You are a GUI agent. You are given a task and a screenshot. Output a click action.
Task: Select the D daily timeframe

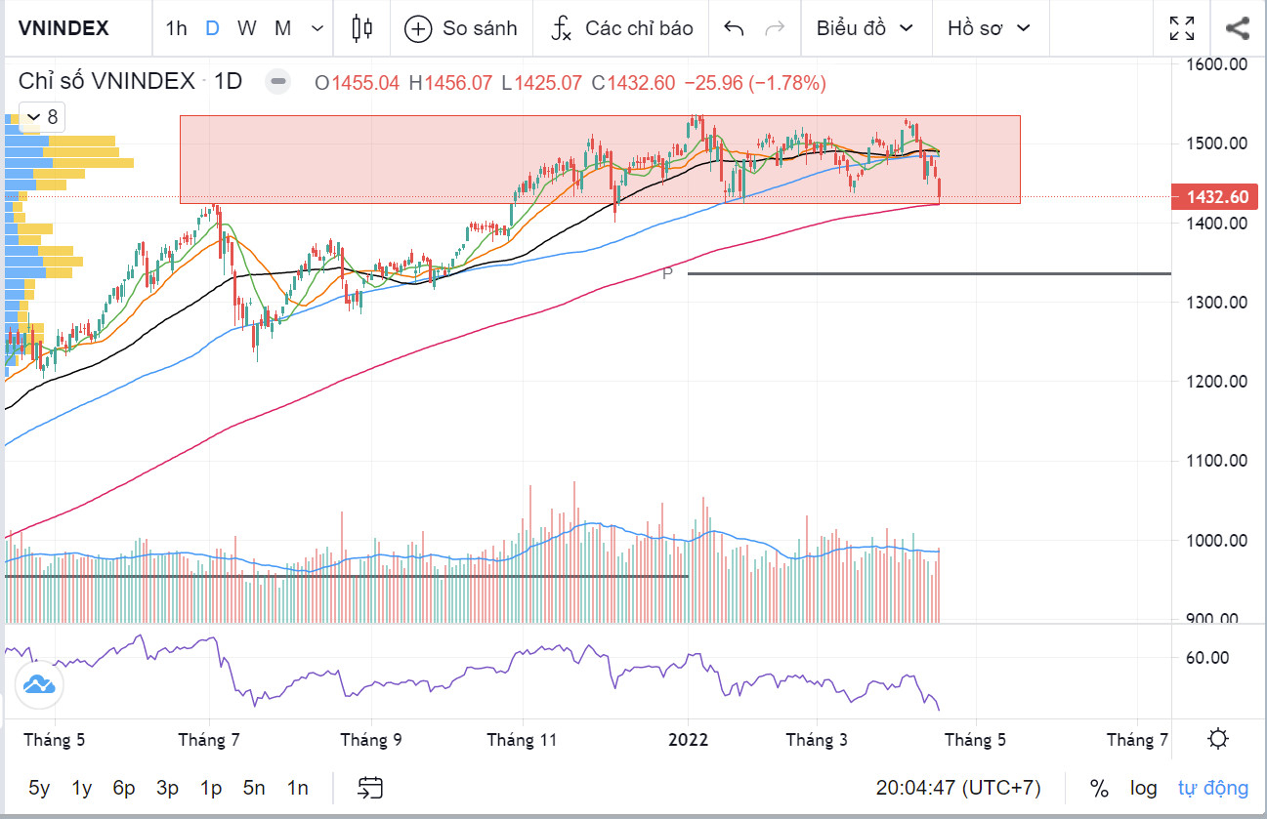click(x=212, y=28)
